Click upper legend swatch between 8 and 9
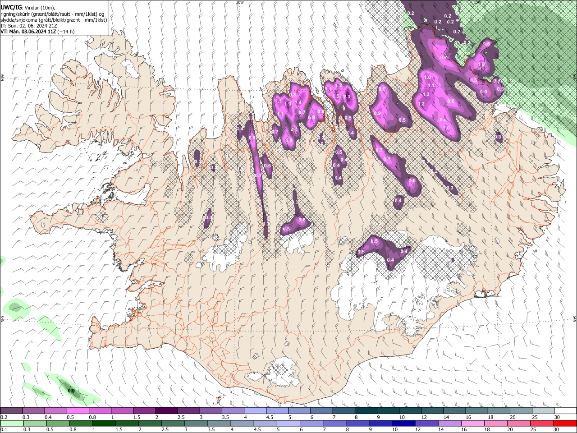Screen dimensions: 577x433 (x=366, y=410)
